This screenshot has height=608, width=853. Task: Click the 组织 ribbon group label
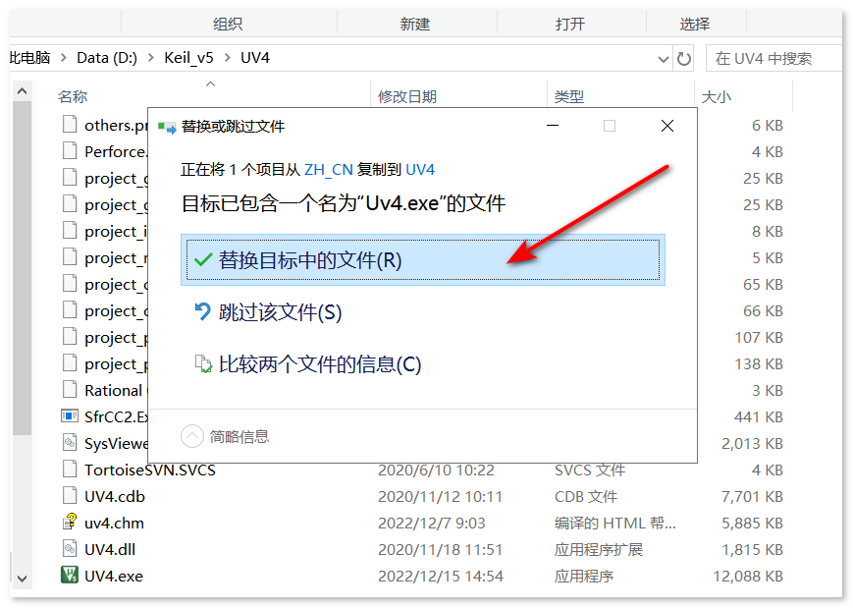pyautogui.click(x=228, y=24)
